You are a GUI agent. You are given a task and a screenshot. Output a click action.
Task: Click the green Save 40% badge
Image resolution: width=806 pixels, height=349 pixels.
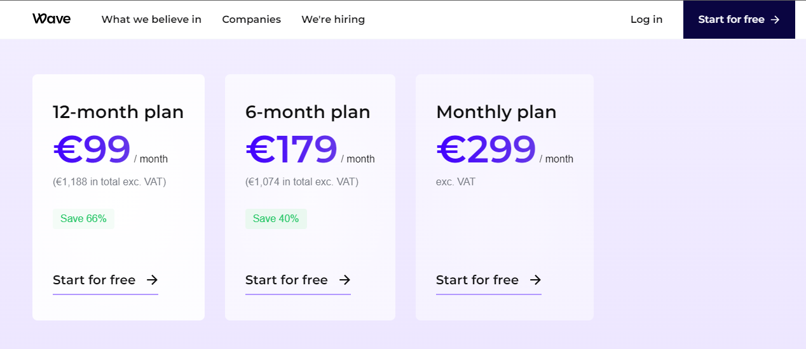[x=276, y=219]
